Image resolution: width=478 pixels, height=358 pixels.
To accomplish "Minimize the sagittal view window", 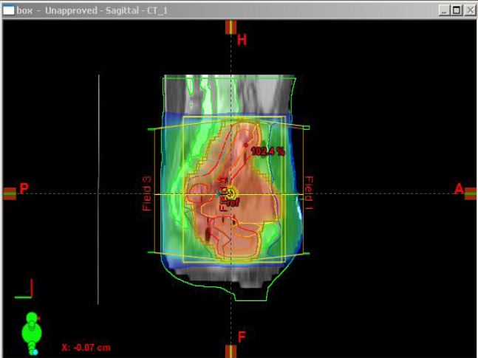I will coord(443,9).
